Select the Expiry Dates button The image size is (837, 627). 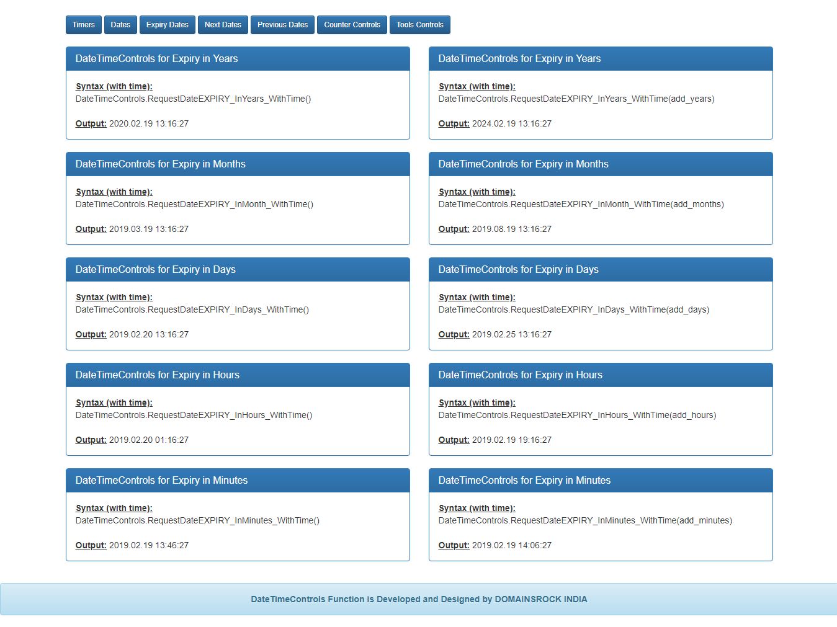pos(168,25)
